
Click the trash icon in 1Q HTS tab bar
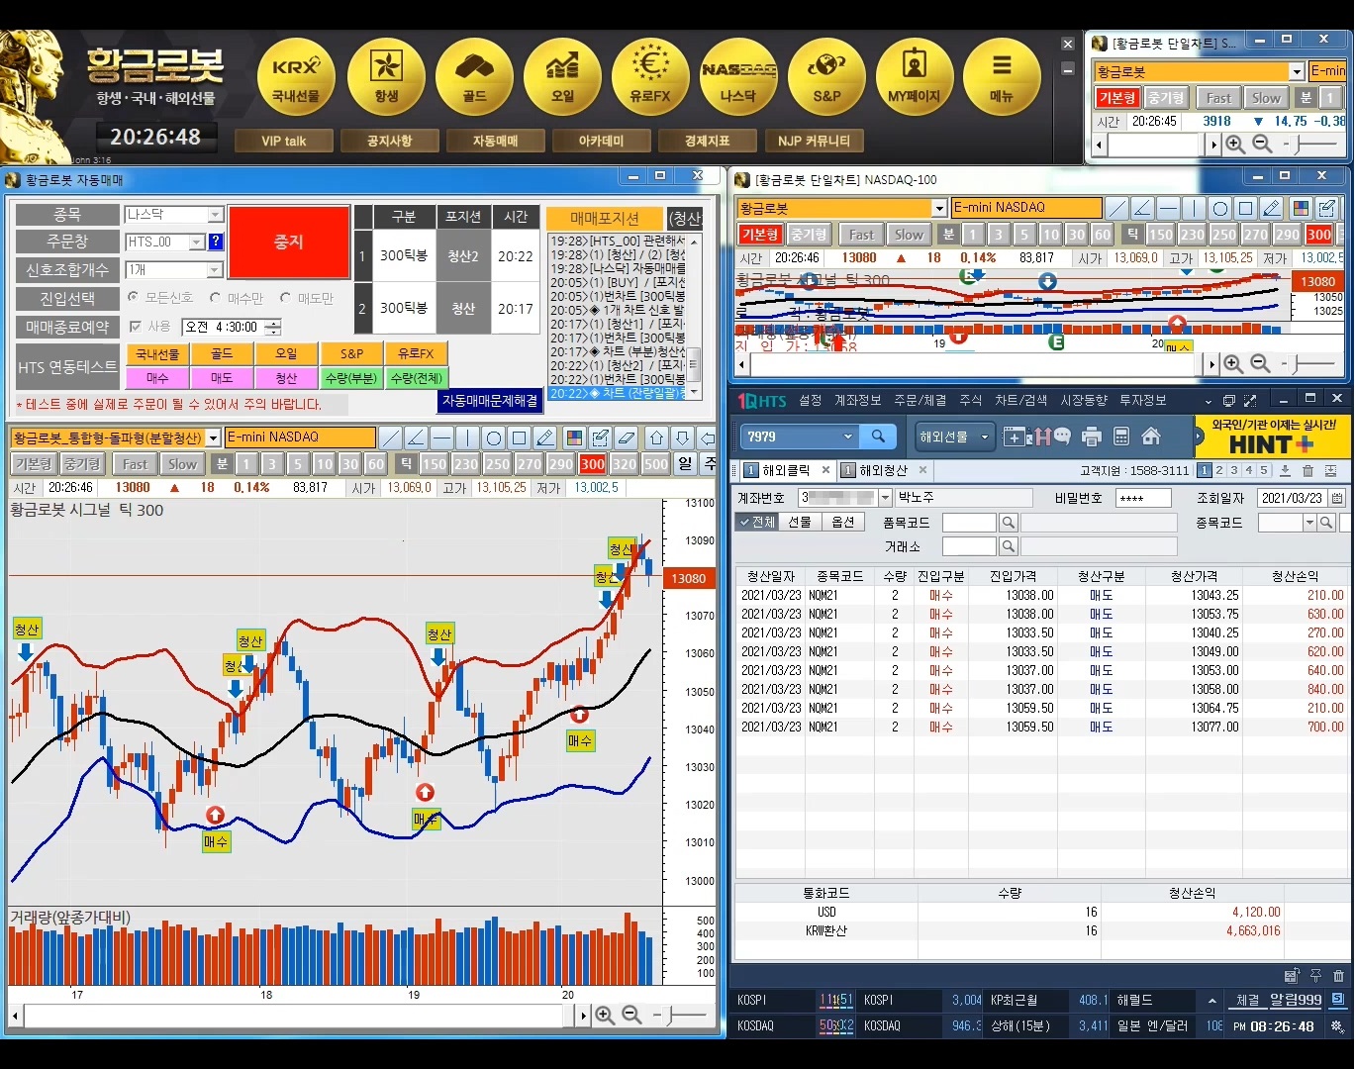[1308, 471]
